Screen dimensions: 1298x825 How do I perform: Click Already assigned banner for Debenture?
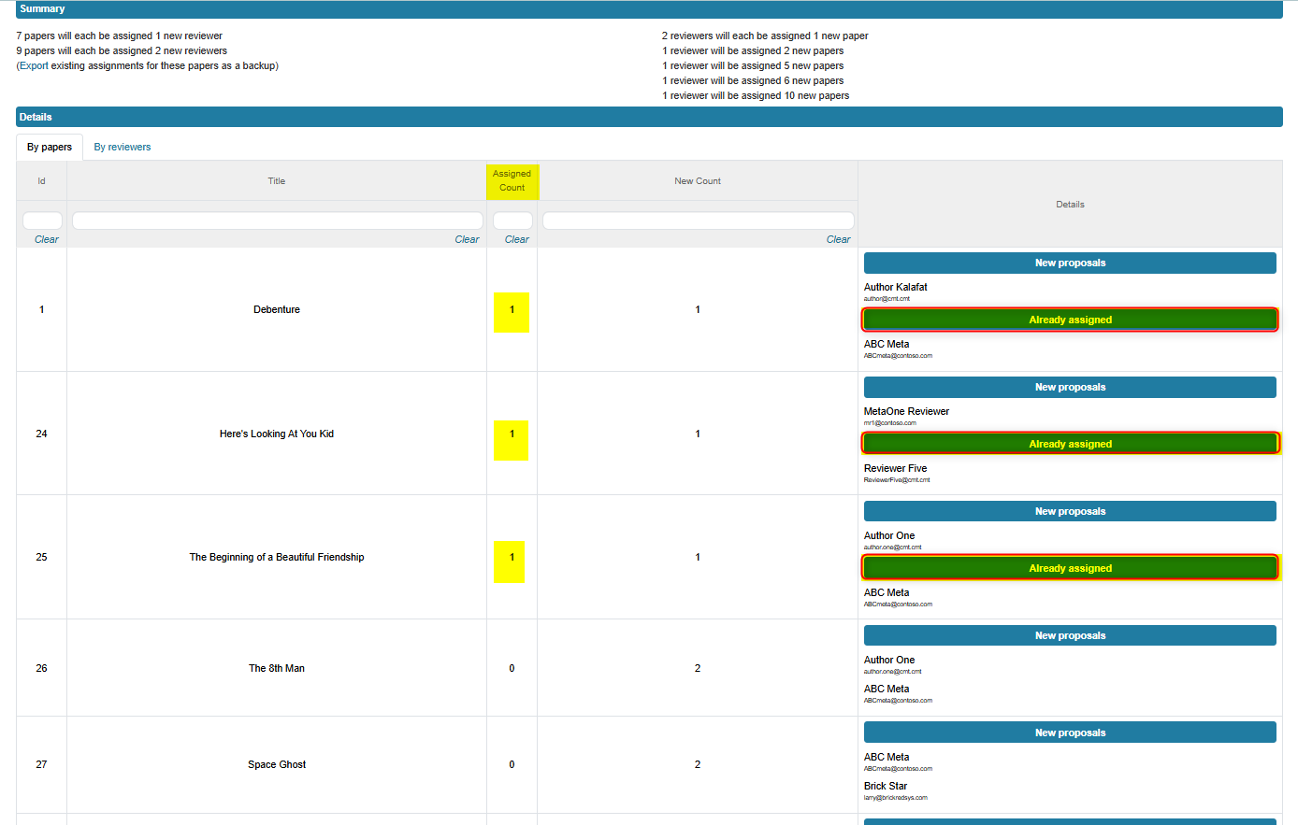[1070, 319]
